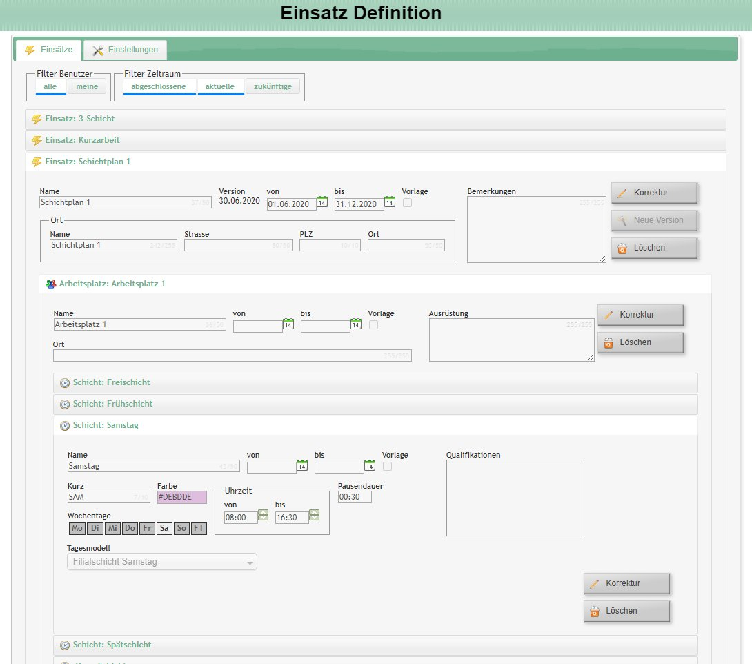The image size is (752, 664).
Task: Click lightning icon of Einsatz: 3-Schicht
Action: coord(37,119)
